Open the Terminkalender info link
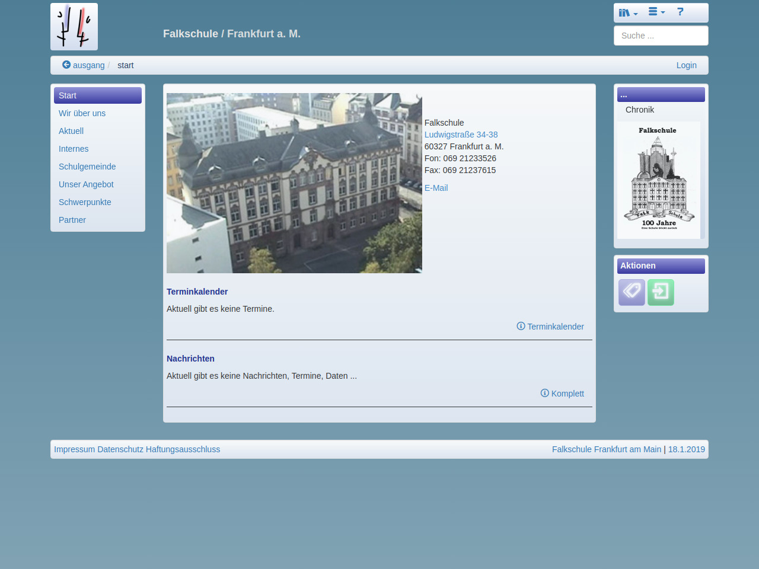Screen dimensions: 759x569 [550, 327]
